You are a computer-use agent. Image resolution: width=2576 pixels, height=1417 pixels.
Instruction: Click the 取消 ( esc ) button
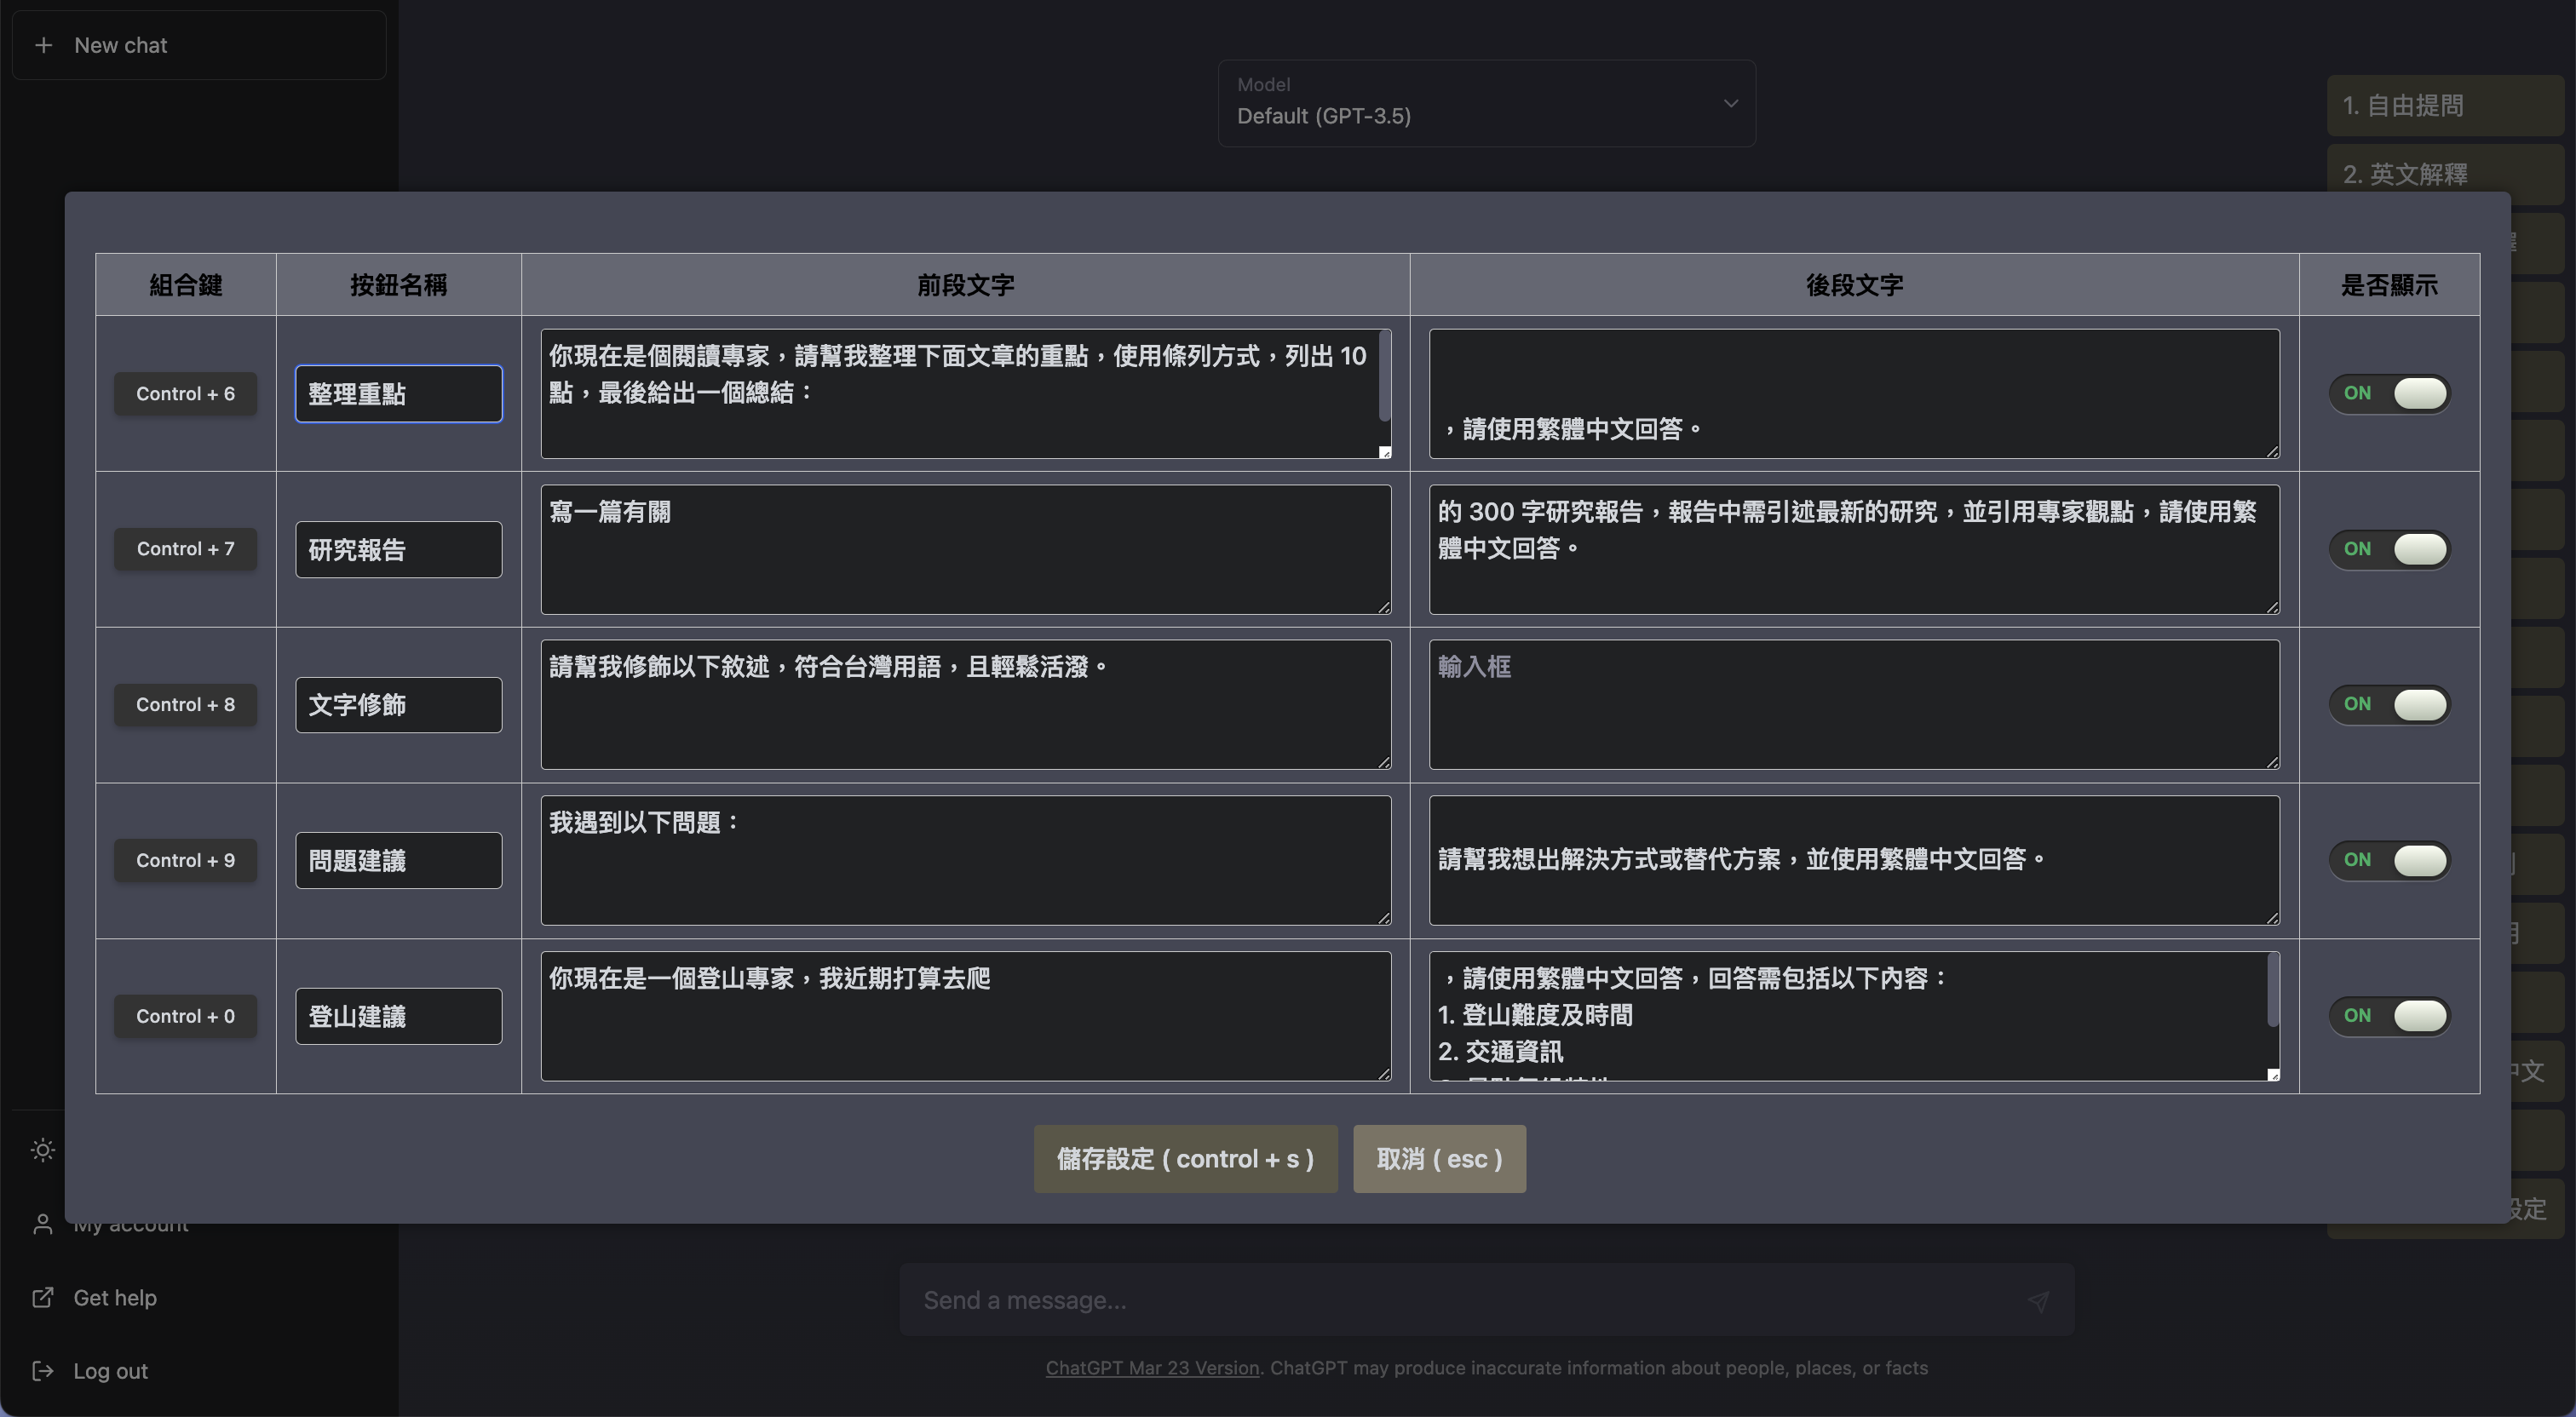[1439, 1158]
